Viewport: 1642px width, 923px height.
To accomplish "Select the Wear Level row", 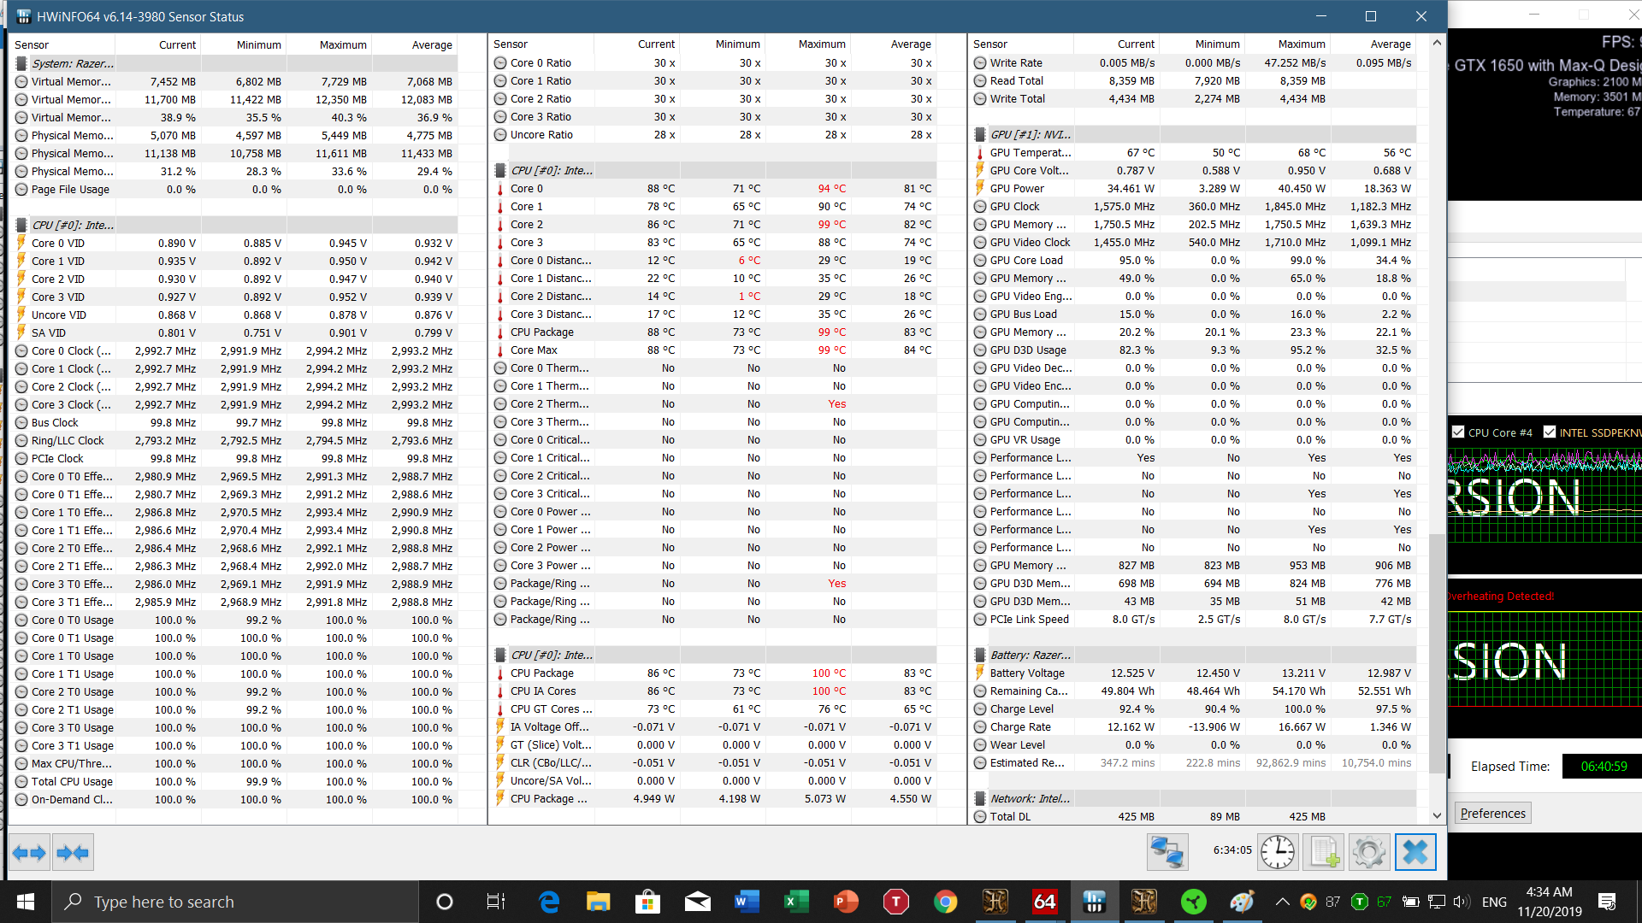I will click(x=1194, y=745).
